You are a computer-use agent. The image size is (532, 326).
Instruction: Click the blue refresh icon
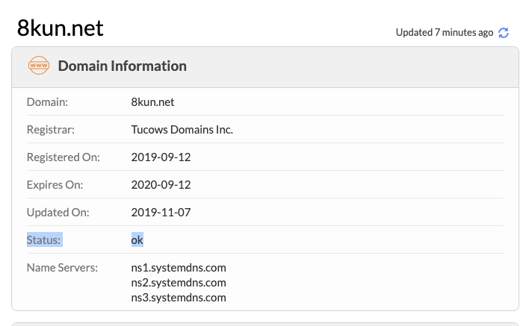504,33
